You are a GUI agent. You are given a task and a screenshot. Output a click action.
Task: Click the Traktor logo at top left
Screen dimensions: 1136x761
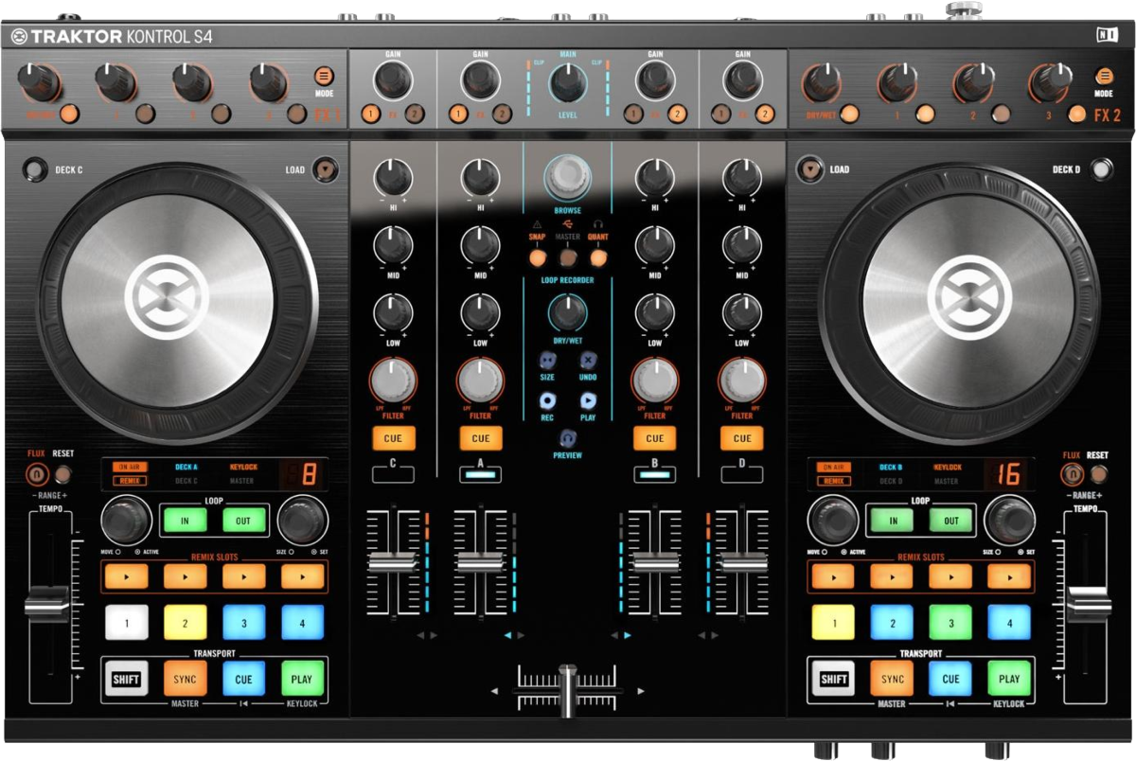19,37
